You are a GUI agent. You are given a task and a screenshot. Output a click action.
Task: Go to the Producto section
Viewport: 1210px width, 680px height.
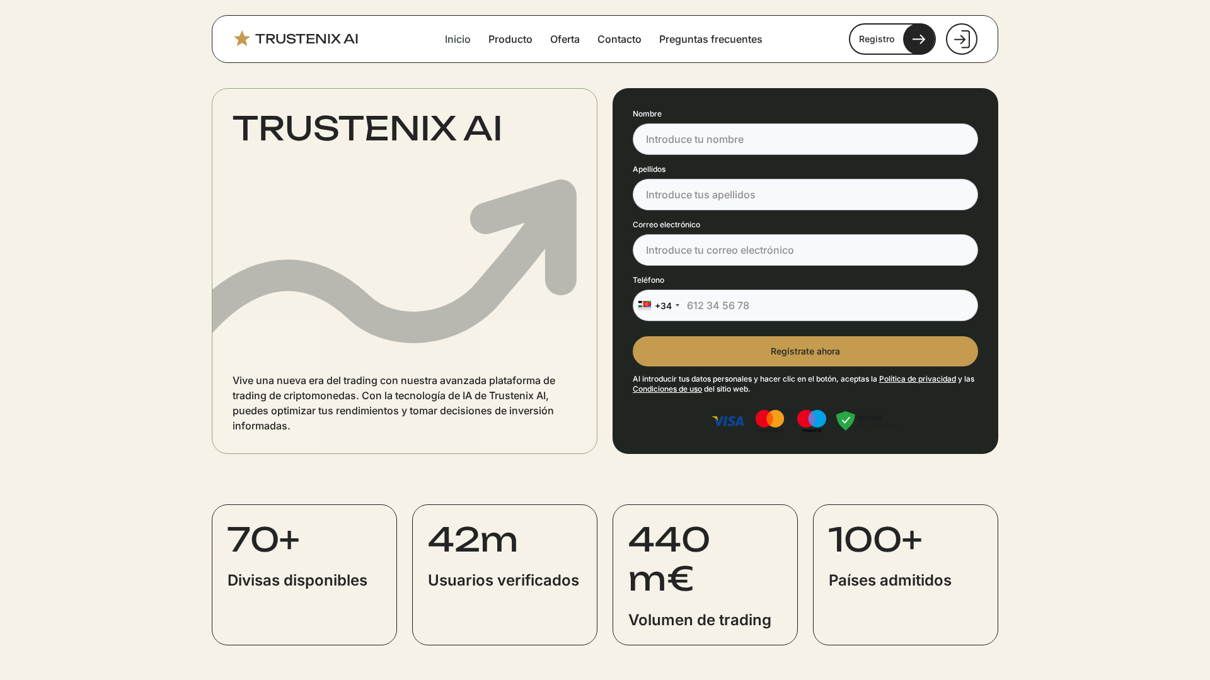510,39
